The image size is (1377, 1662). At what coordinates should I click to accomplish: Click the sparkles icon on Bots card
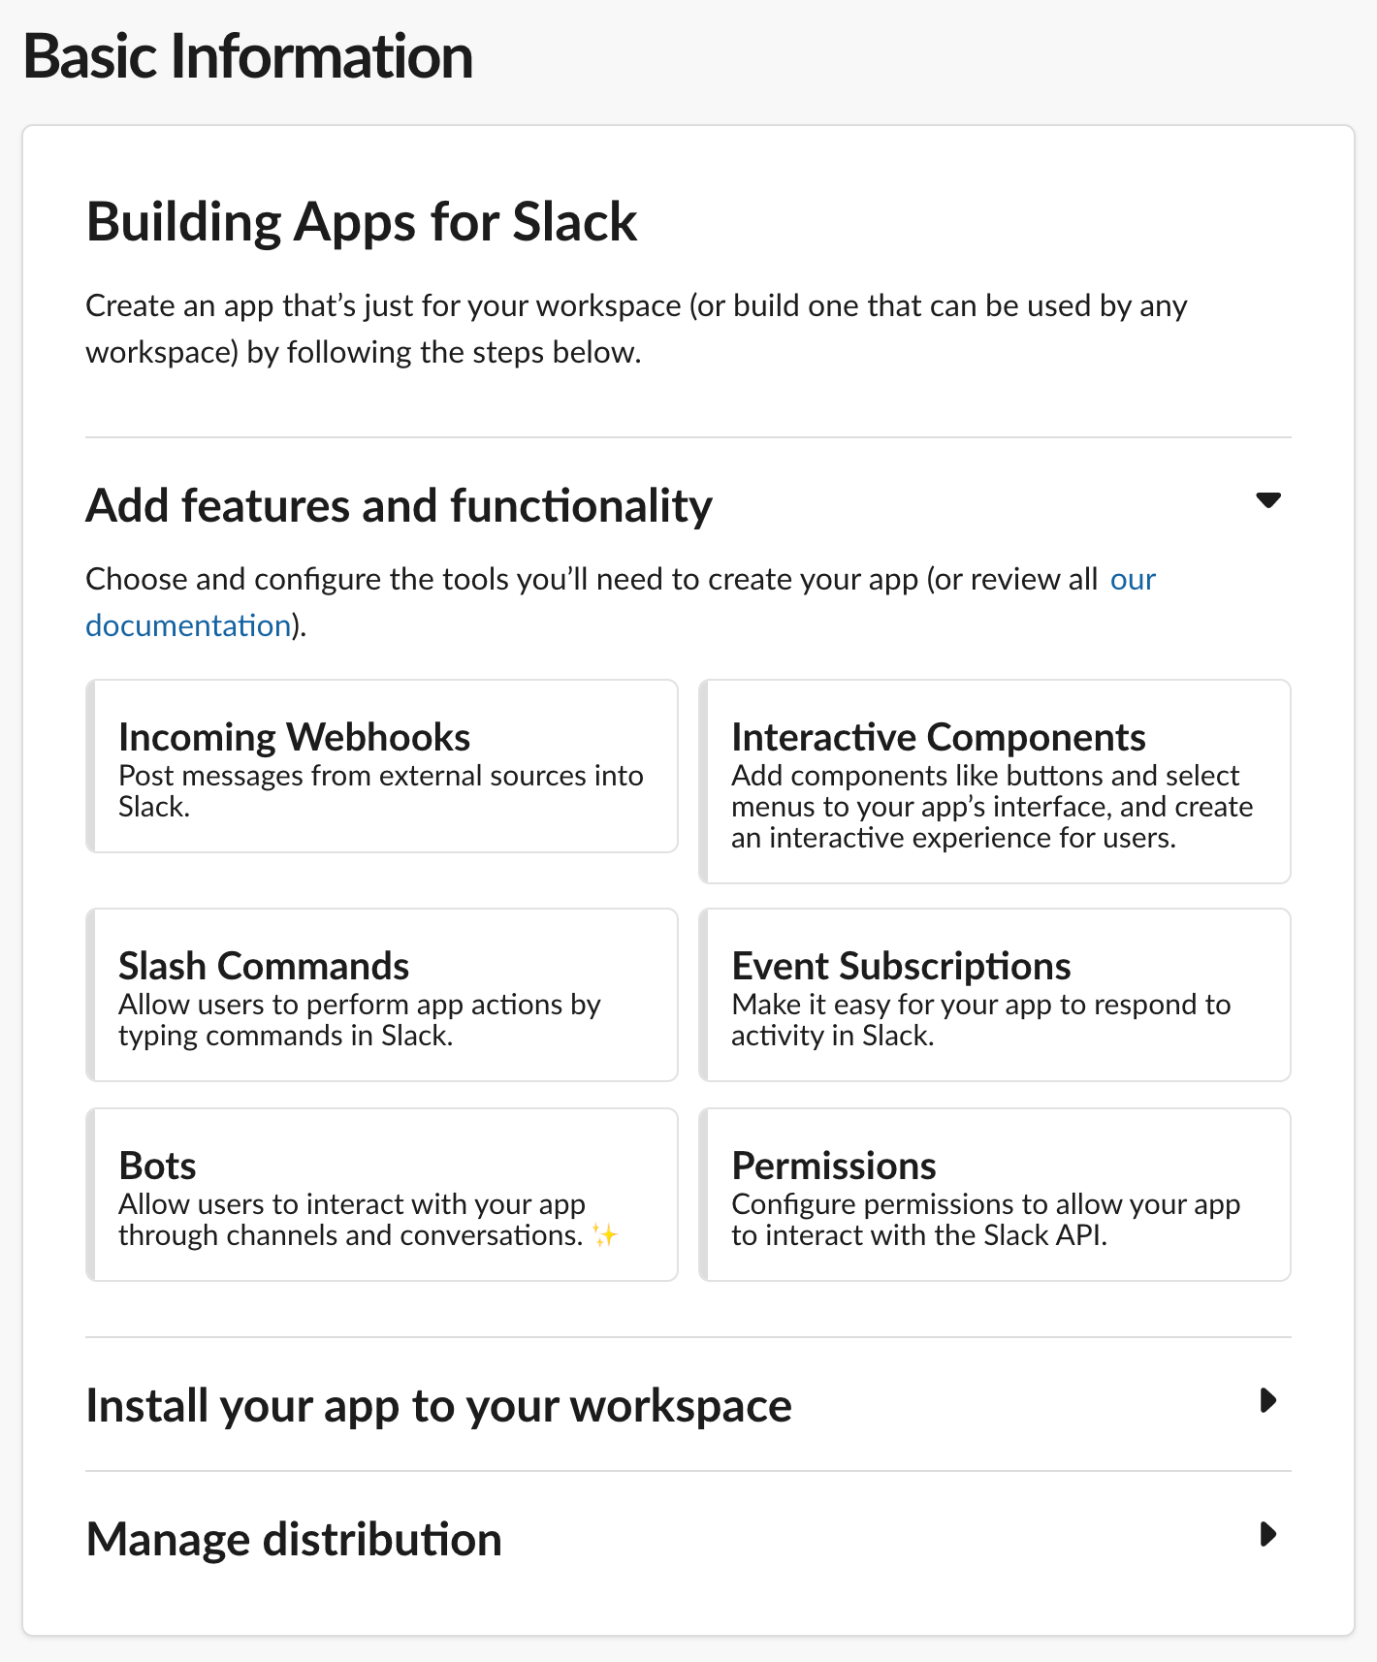coord(604,1235)
